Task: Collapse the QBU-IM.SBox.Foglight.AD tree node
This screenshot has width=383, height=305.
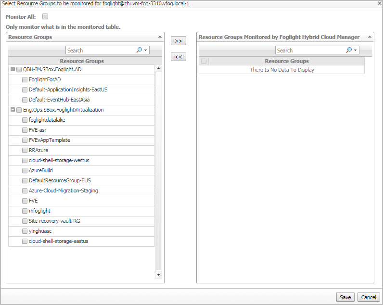Action: 13,69
